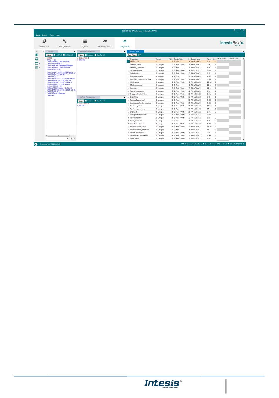Click the first green toolbox icon

click(x=37, y=55)
